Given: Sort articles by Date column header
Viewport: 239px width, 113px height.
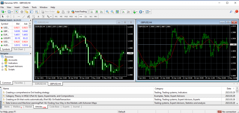Looking at the screenshot, I should [x=229, y=89].
